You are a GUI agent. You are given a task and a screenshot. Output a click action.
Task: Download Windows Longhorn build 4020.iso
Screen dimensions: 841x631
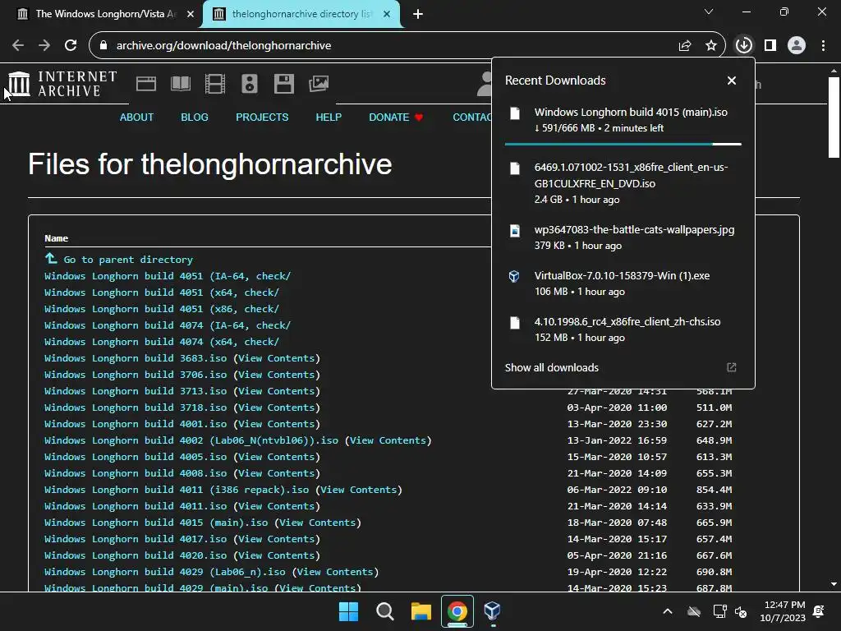pyautogui.click(x=136, y=555)
